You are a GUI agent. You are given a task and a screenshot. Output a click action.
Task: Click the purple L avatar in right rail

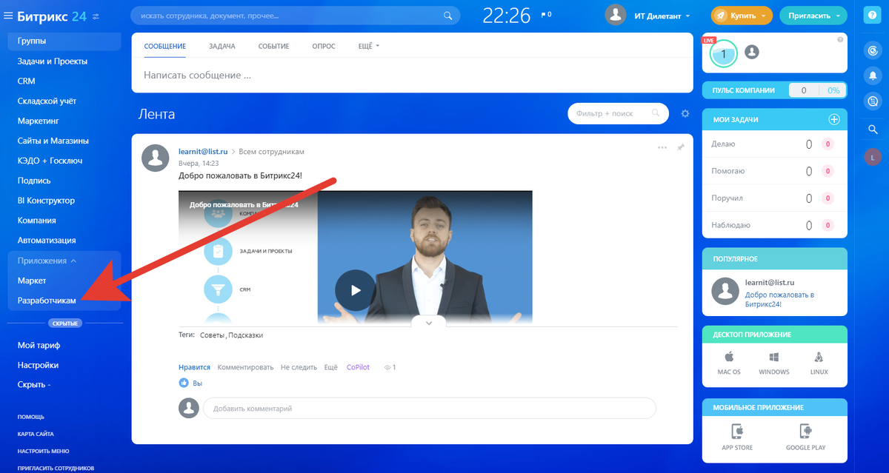[x=873, y=157]
